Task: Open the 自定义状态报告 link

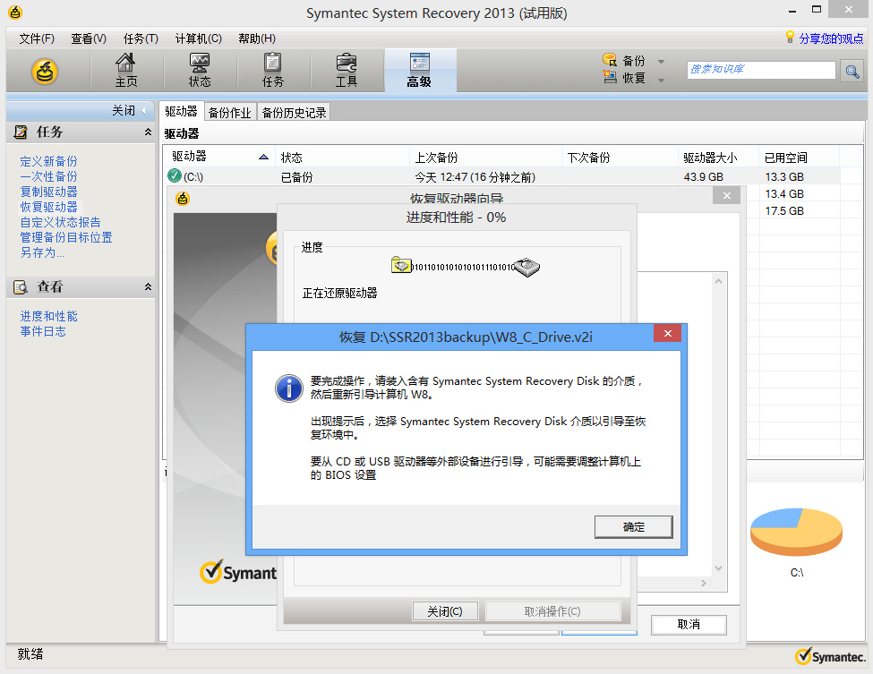Action: (x=60, y=222)
